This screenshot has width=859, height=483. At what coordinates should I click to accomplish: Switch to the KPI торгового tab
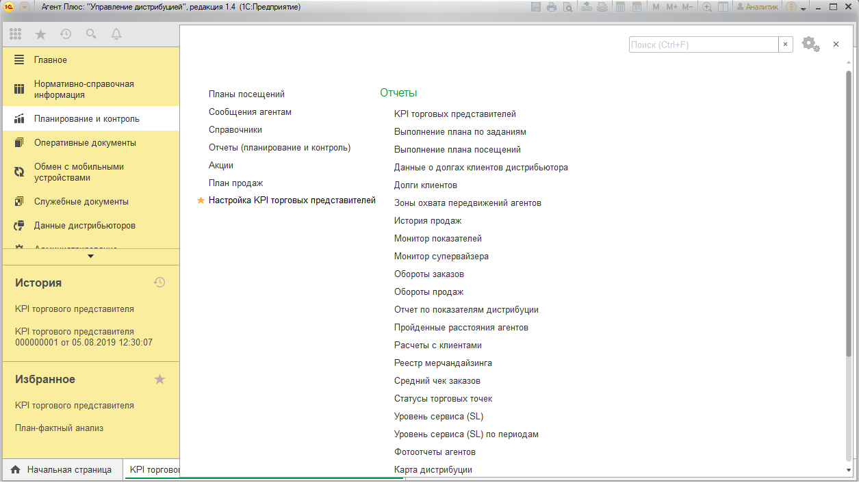coord(151,470)
